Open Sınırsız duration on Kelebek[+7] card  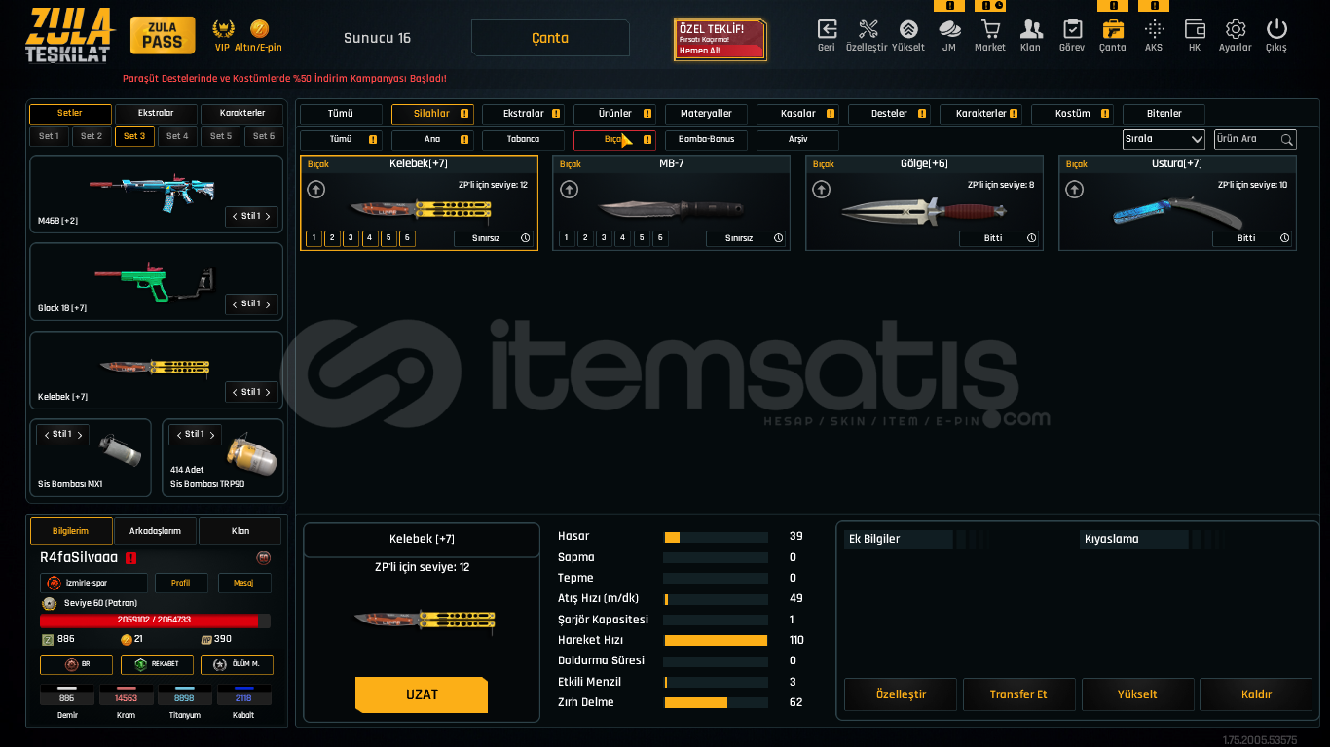[494, 238]
